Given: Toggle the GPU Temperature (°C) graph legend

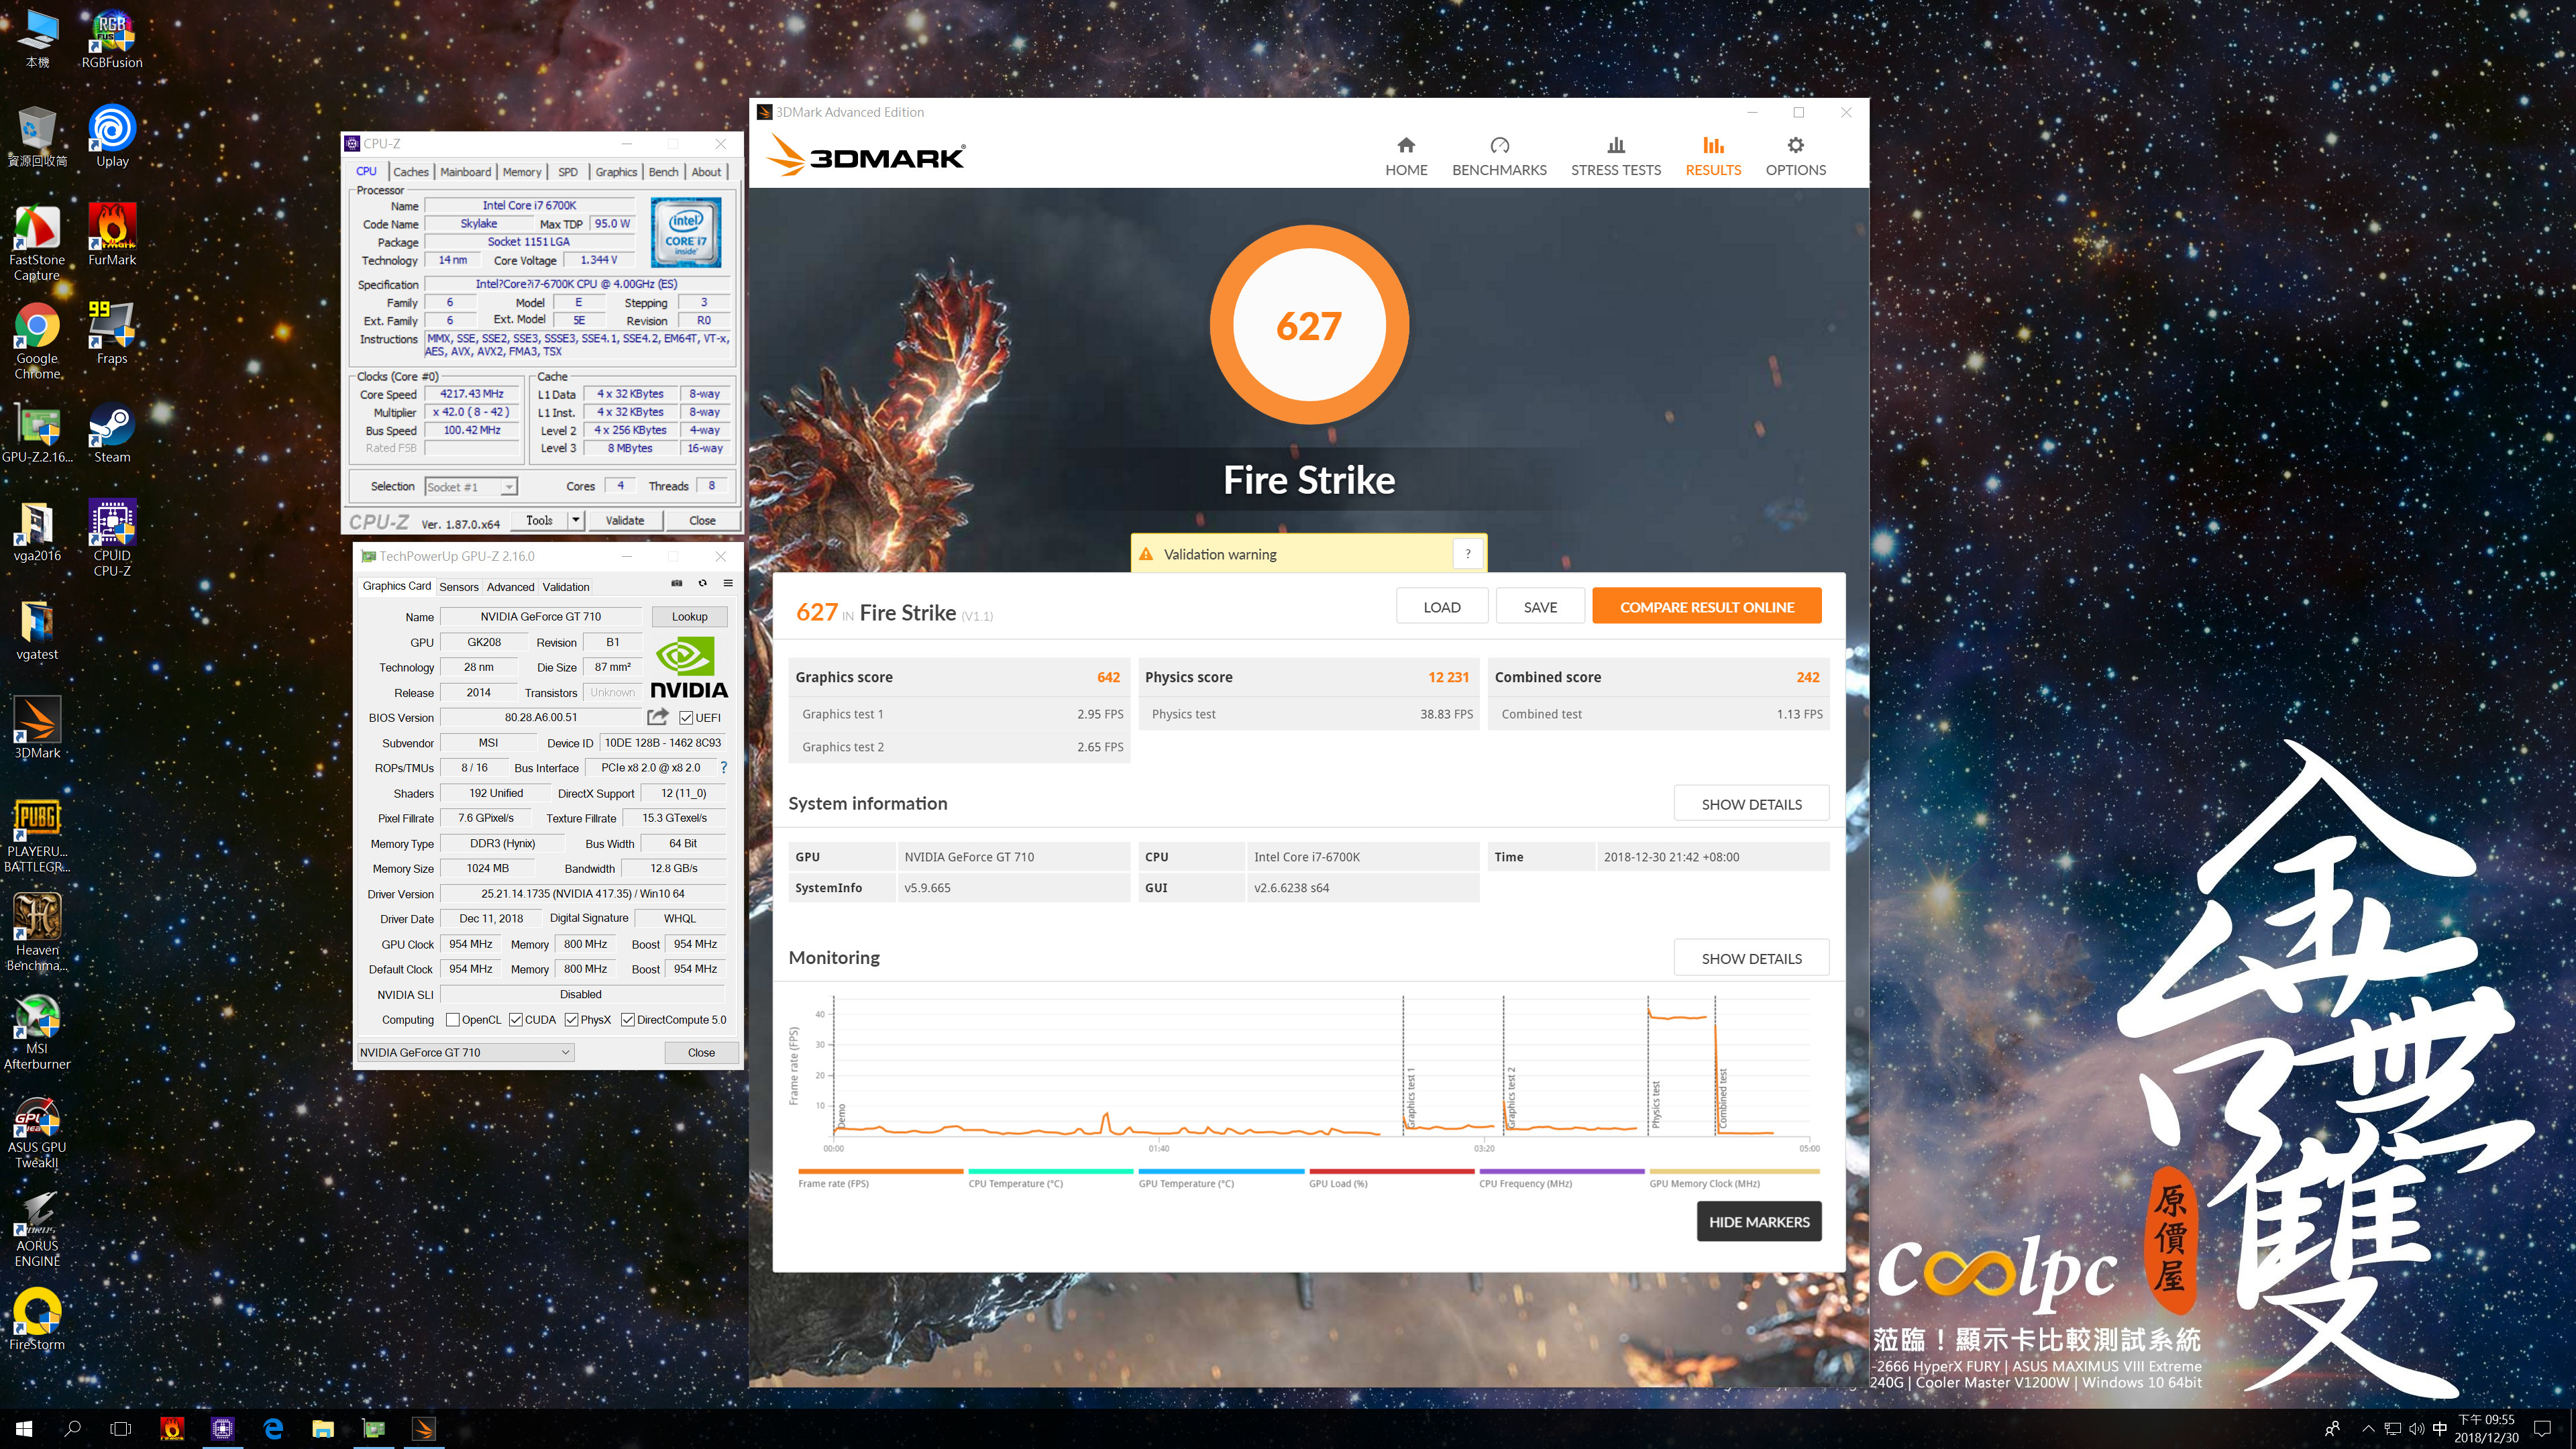Looking at the screenshot, I should [x=1221, y=1178].
